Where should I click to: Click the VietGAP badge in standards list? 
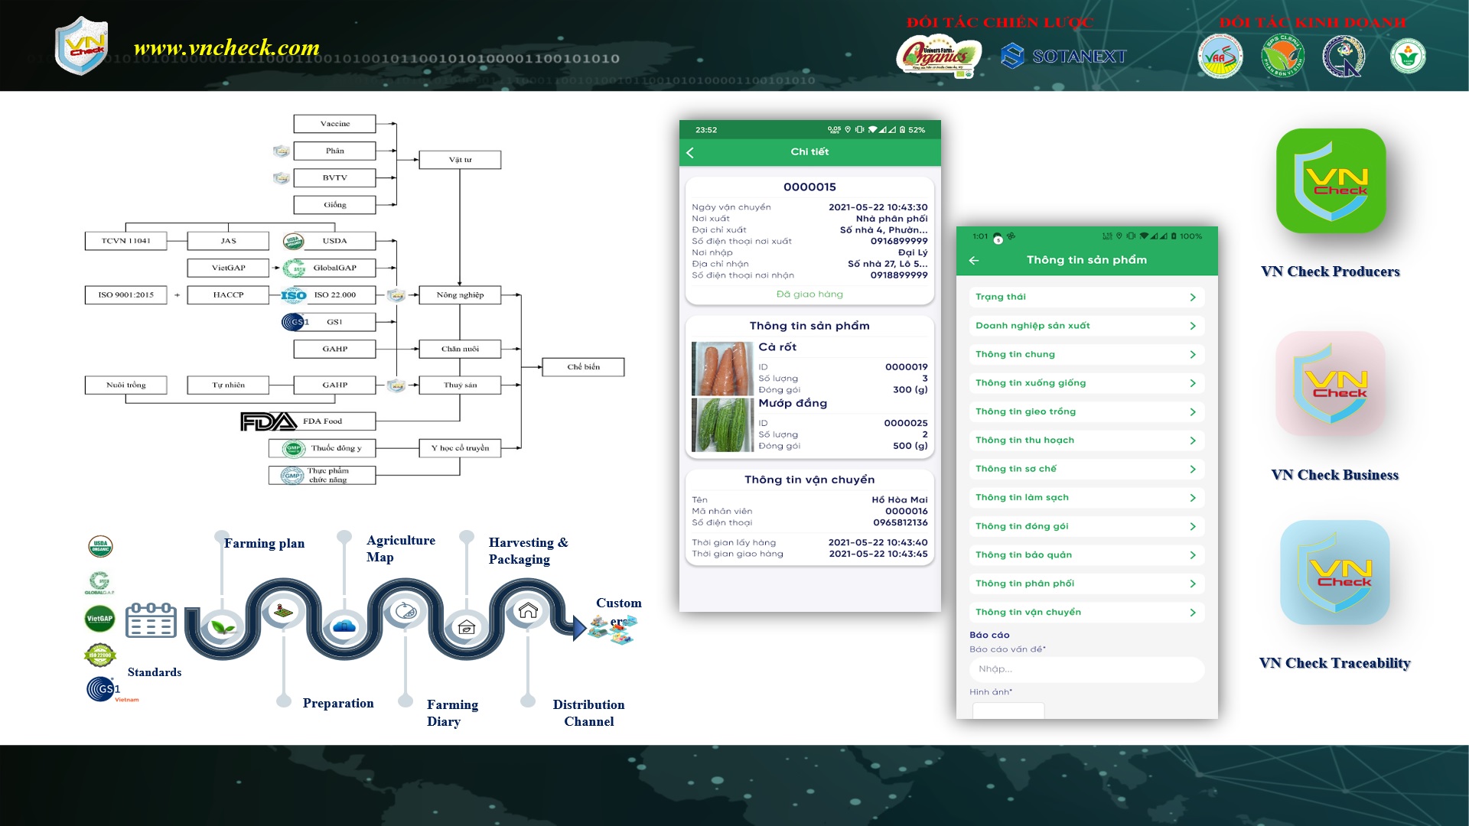pyautogui.click(x=99, y=618)
